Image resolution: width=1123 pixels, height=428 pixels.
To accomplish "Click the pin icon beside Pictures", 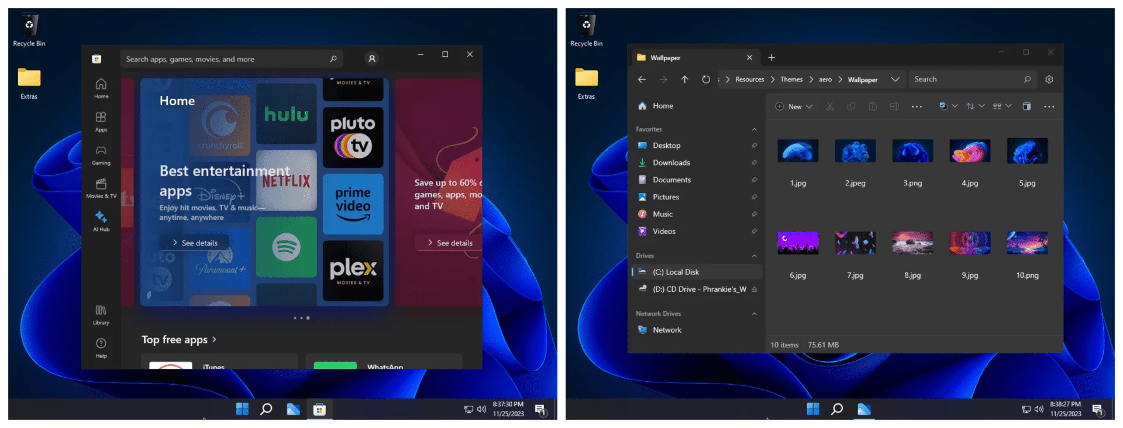I will pos(755,197).
